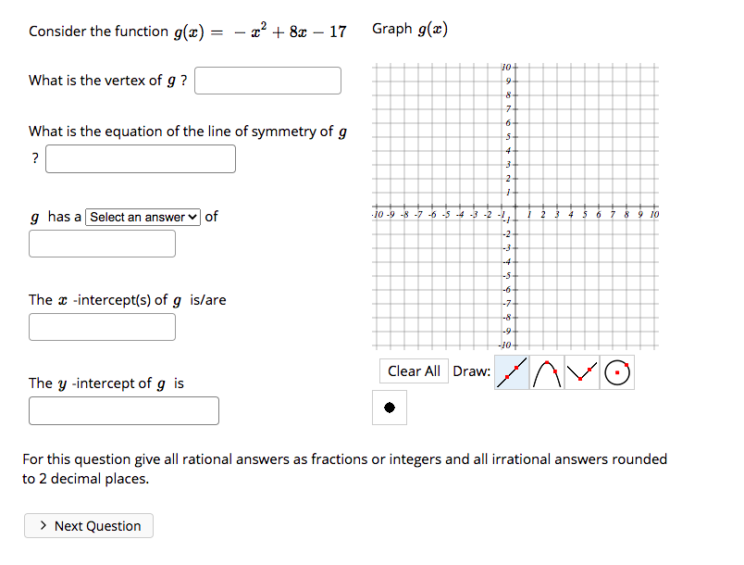
Task: Click the origin of the coordinate grid
Action: click(515, 206)
